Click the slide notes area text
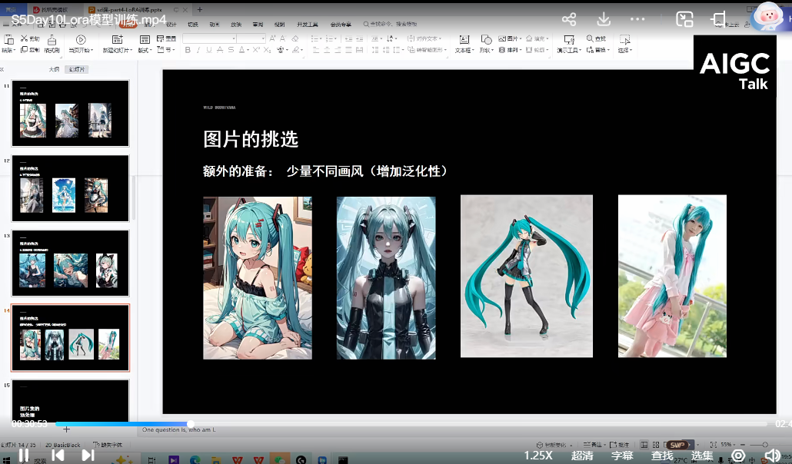 tap(179, 429)
